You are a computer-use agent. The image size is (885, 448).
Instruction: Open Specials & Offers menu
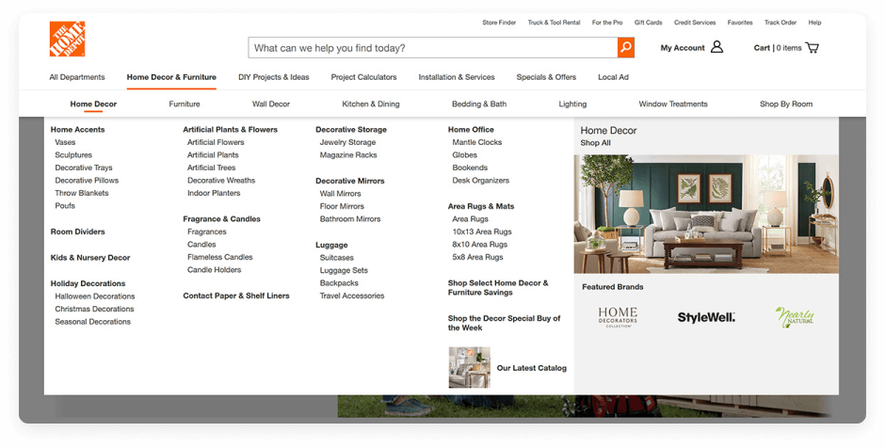(546, 77)
